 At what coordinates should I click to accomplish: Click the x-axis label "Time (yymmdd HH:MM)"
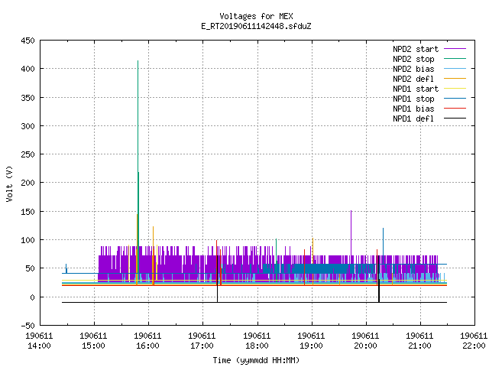pos(256,360)
